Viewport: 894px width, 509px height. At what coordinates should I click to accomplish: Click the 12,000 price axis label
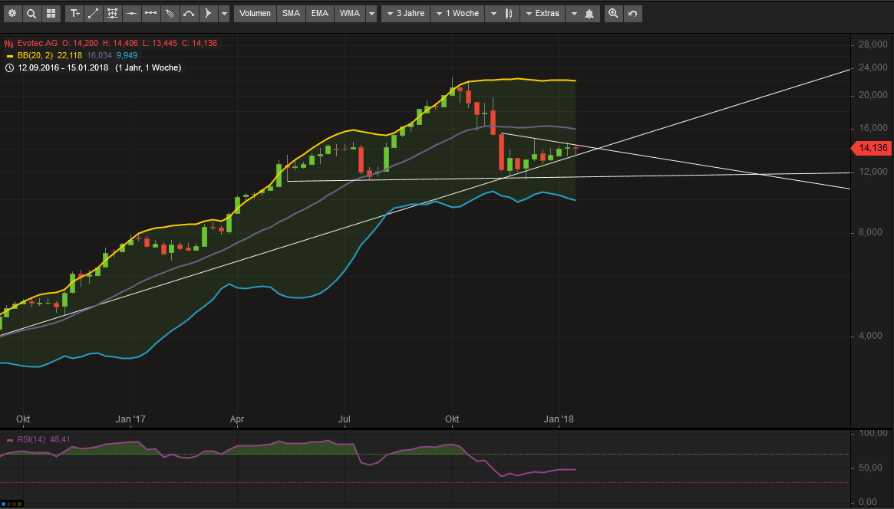pyautogui.click(x=873, y=172)
